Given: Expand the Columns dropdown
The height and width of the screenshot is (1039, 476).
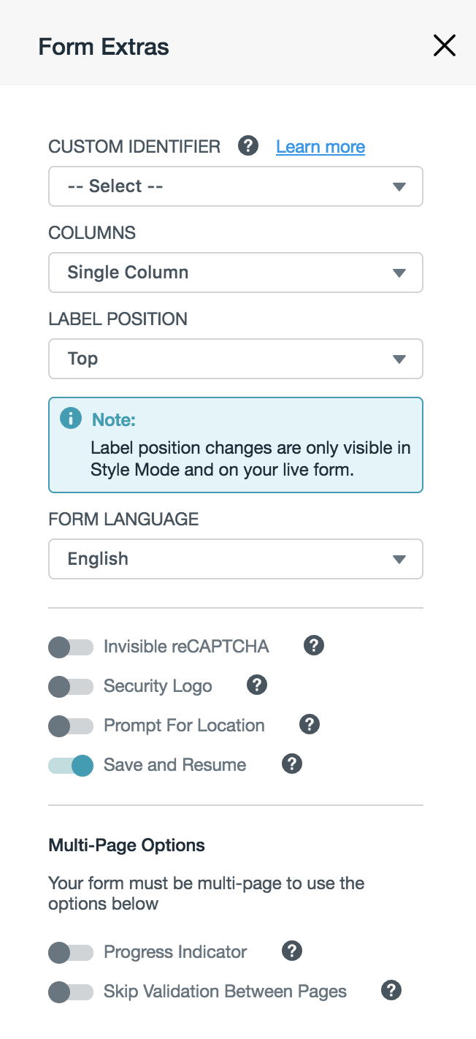Looking at the screenshot, I should pos(235,273).
